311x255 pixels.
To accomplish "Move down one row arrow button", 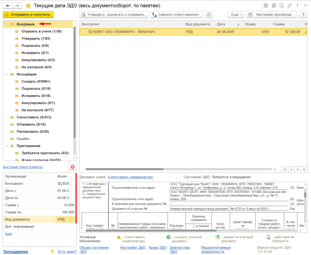I will click(298, 169).
